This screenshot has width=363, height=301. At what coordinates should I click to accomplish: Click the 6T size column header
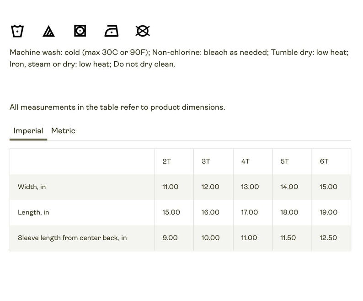pyautogui.click(x=324, y=161)
